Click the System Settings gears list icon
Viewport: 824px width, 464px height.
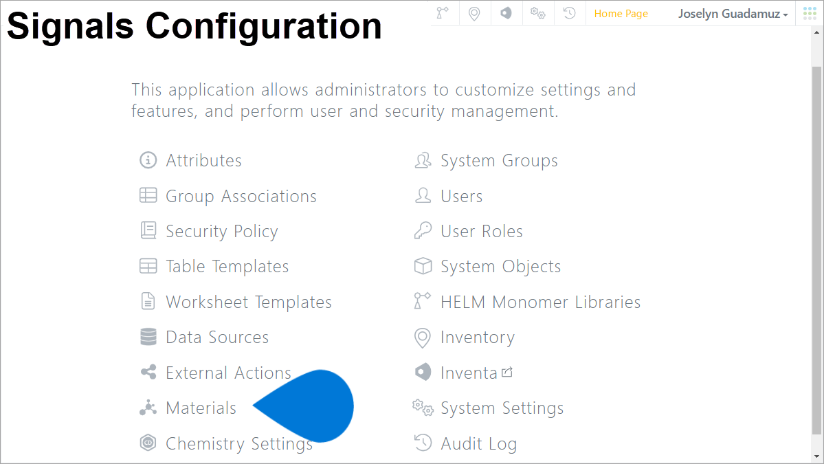coord(423,407)
